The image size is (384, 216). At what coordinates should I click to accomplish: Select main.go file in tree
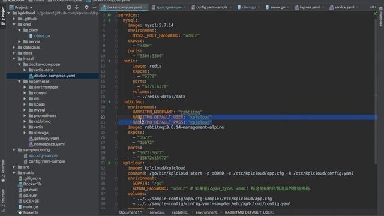pyautogui.click(x=31, y=207)
